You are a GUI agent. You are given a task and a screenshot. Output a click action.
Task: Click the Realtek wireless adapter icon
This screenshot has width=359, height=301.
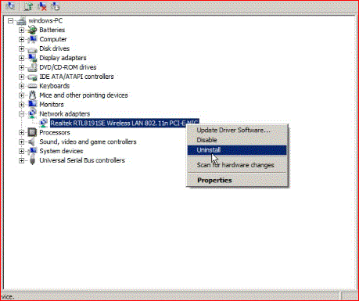(44, 124)
